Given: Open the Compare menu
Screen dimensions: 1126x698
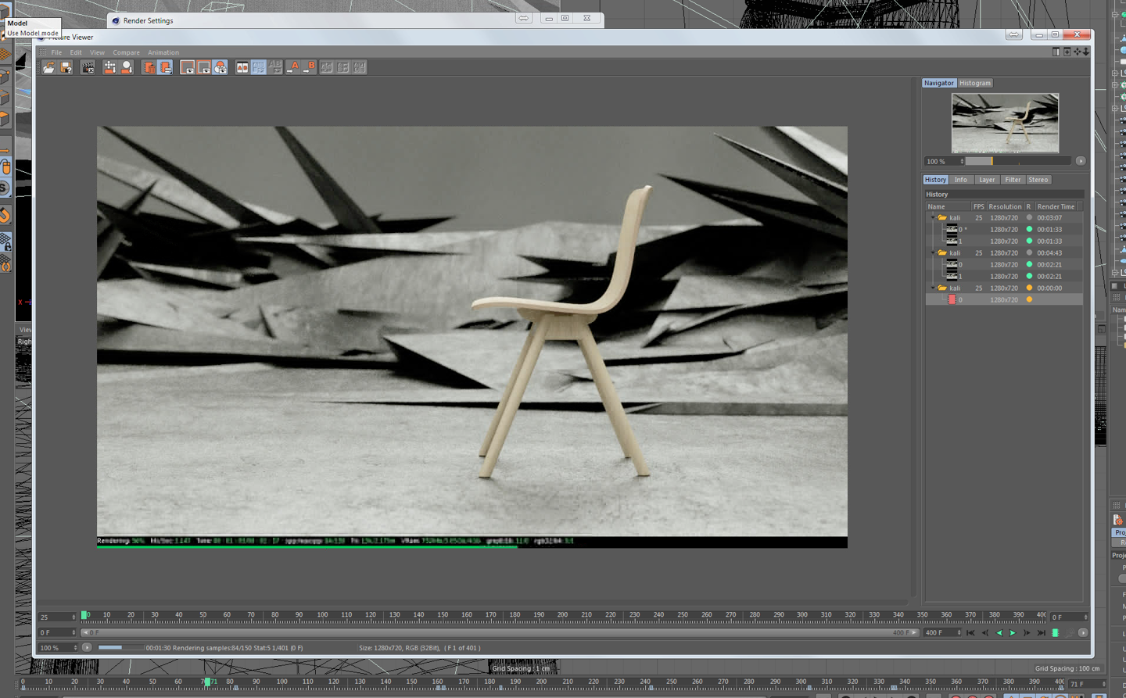Looking at the screenshot, I should pyautogui.click(x=126, y=52).
